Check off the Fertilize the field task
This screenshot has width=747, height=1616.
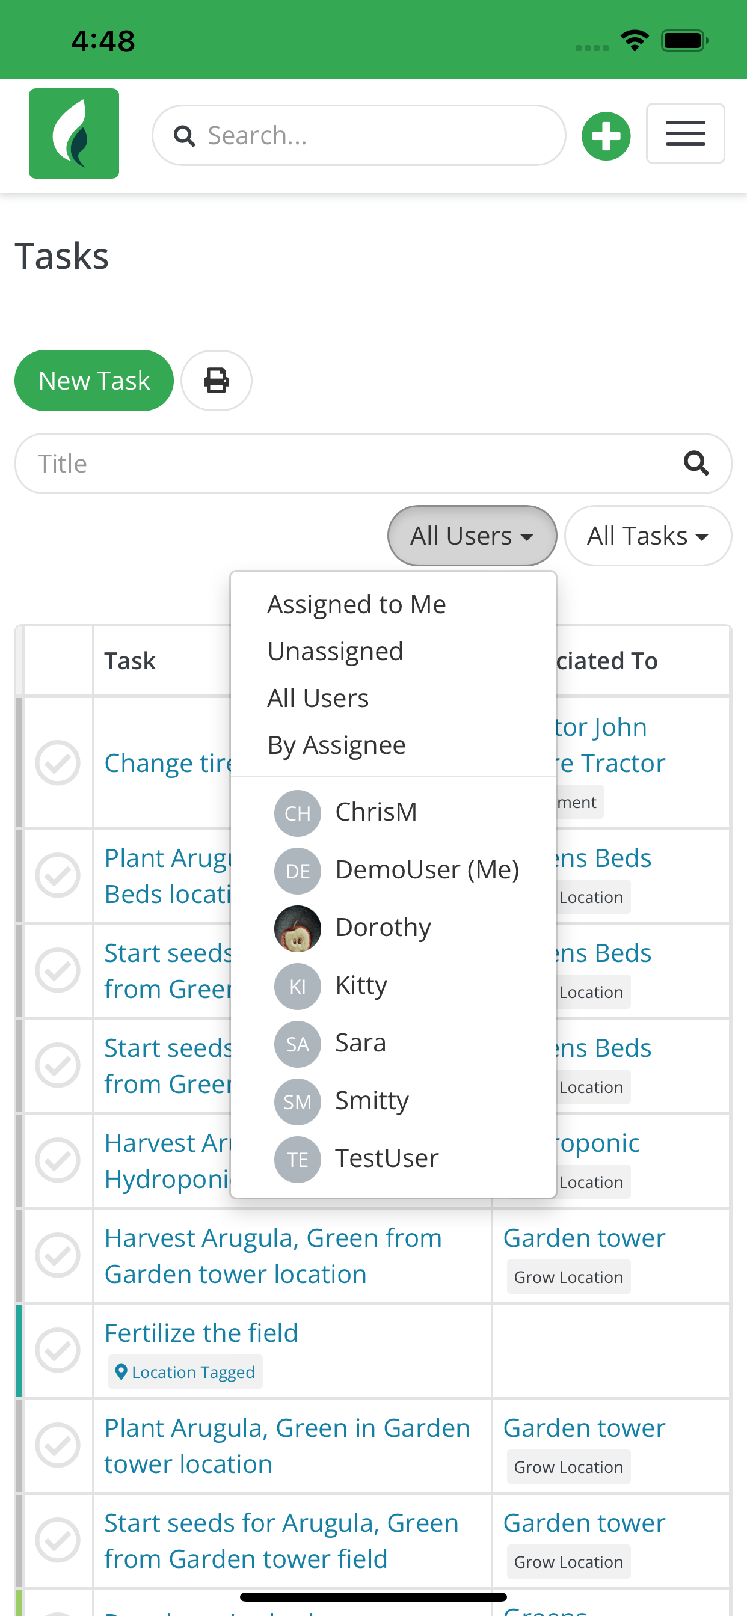[x=58, y=1350]
